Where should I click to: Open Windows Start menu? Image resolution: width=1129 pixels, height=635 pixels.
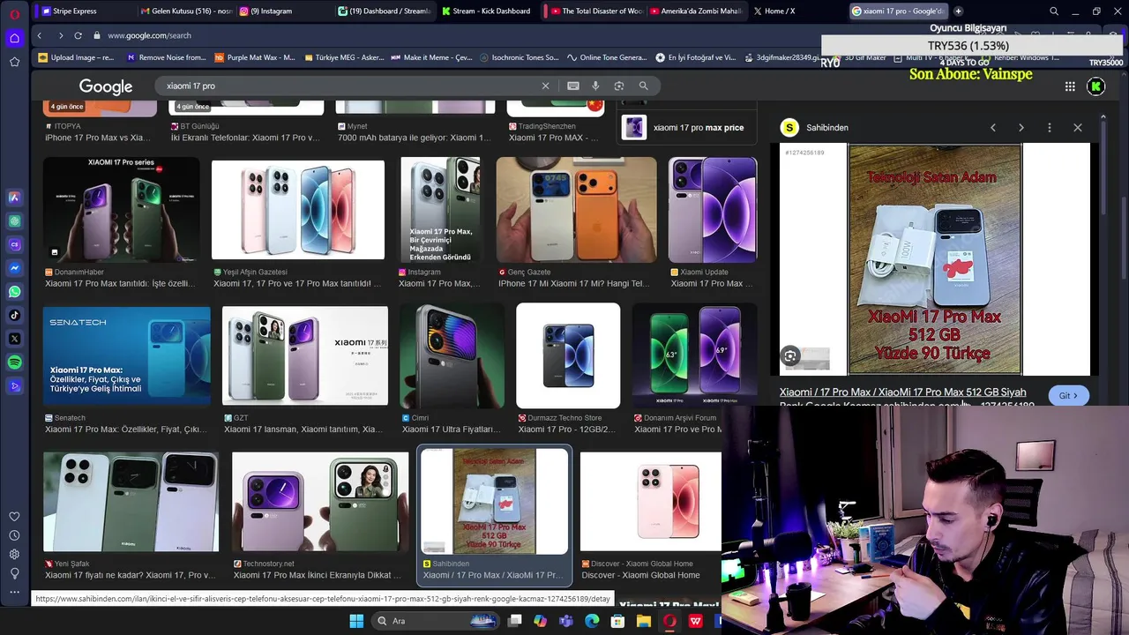coord(356,621)
